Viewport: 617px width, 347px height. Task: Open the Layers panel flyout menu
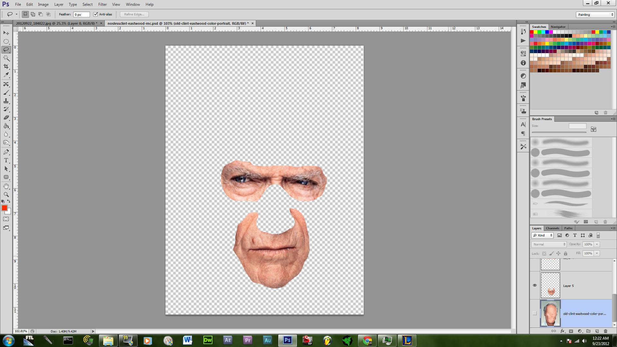pos(613,228)
